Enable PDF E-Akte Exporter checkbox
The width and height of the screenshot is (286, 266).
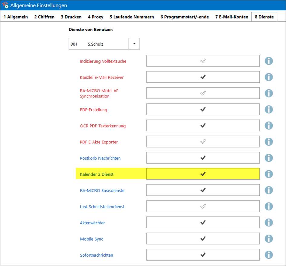click(x=203, y=142)
